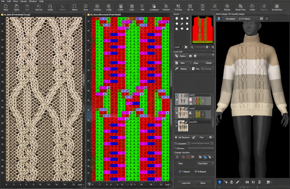This screenshot has width=290, height=189.
Task: Select the R Repeat radio button
Action: click(196, 172)
